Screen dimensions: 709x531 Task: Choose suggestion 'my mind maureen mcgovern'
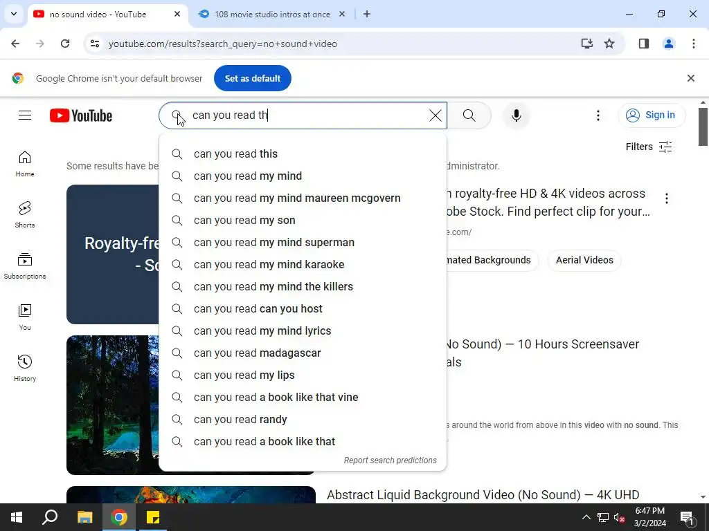[303, 198]
